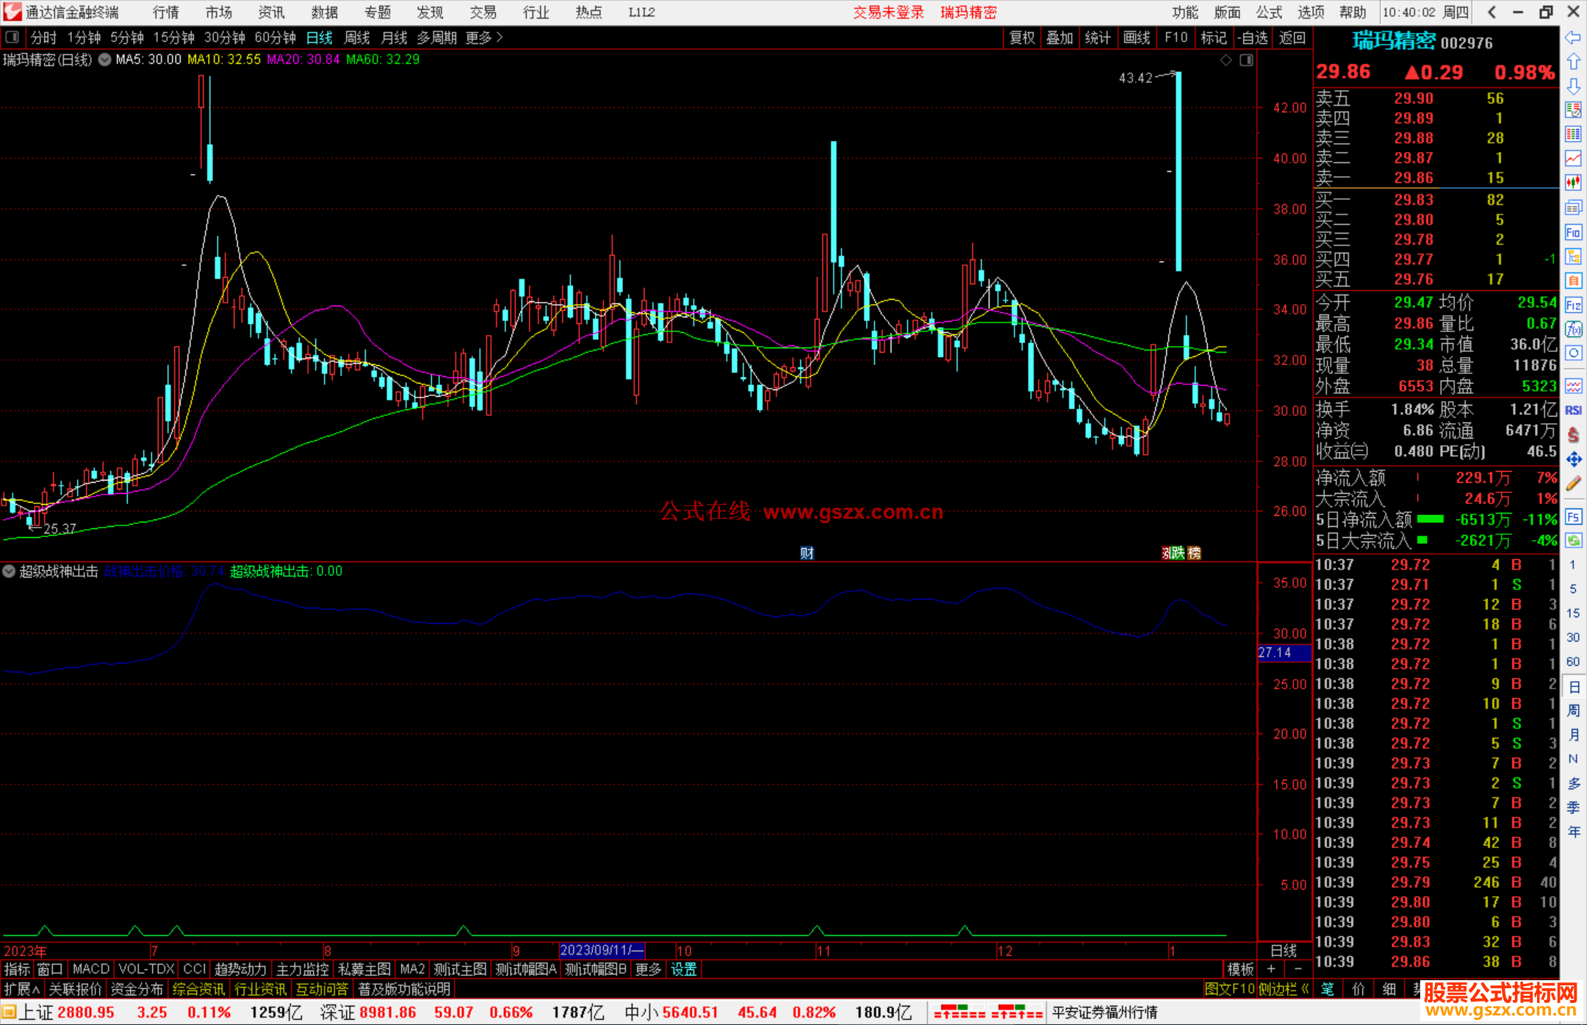The height and width of the screenshot is (1025, 1587).
Task: Click the four-way move arrows icon
Action: click(x=1573, y=459)
